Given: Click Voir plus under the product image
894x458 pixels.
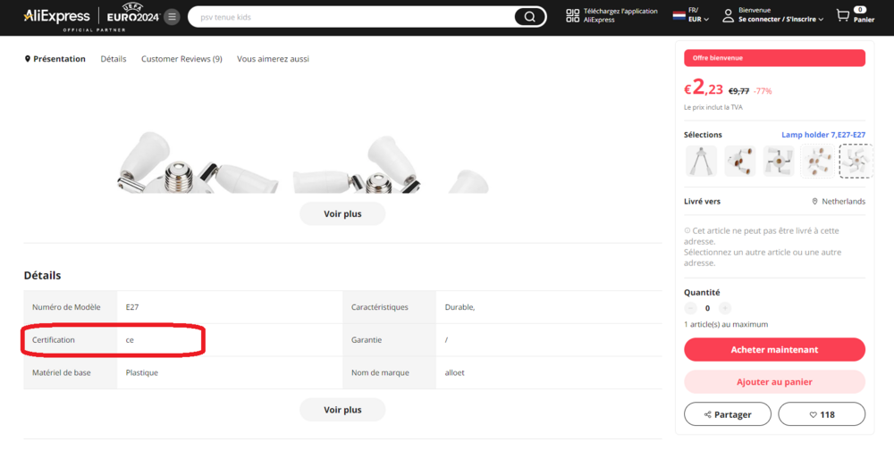Looking at the screenshot, I should pyautogui.click(x=342, y=213).
